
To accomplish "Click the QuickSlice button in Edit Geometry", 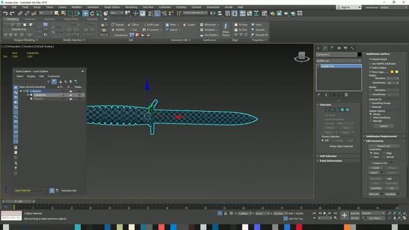I will (376, 188).
